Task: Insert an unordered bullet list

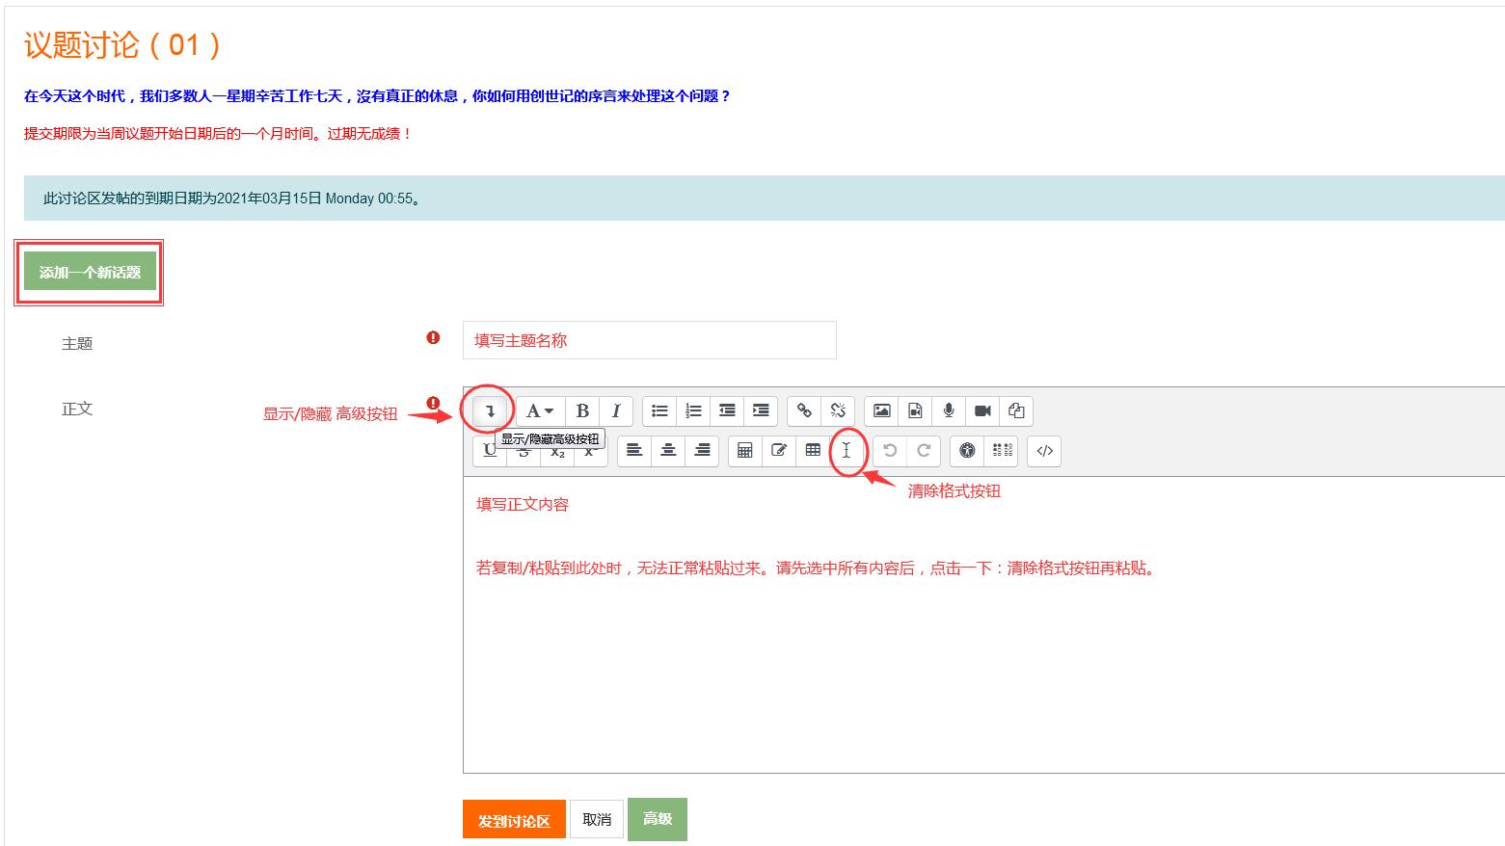Action: coord(659,410)
